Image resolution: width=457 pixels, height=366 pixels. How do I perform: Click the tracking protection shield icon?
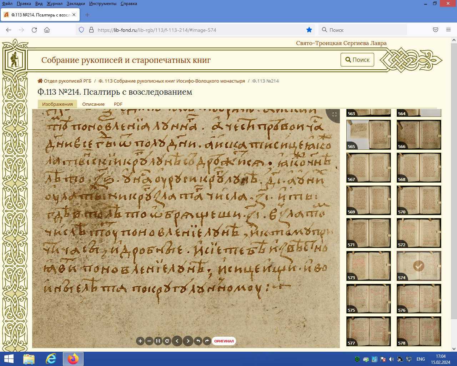81,30
